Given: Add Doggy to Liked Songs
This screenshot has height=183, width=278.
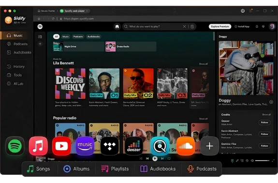Looking at the screenshot, I should [271, 102].
